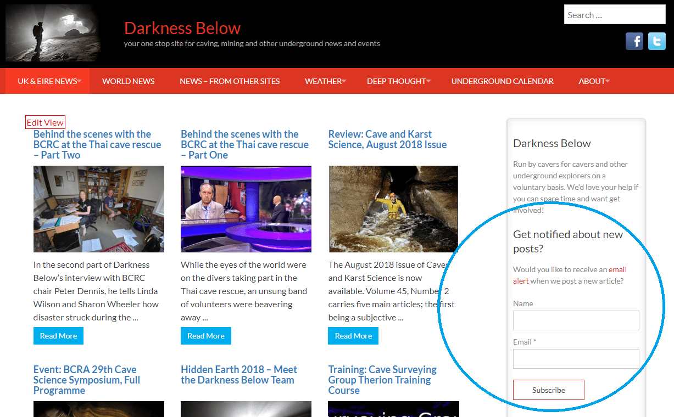Open the Therion Training Course article title
This screenshot has height=417, width=674.
coord(382,380)
